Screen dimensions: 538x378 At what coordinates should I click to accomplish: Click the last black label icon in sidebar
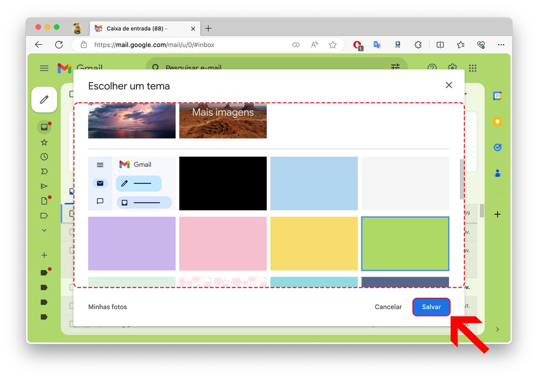point(44,317)
